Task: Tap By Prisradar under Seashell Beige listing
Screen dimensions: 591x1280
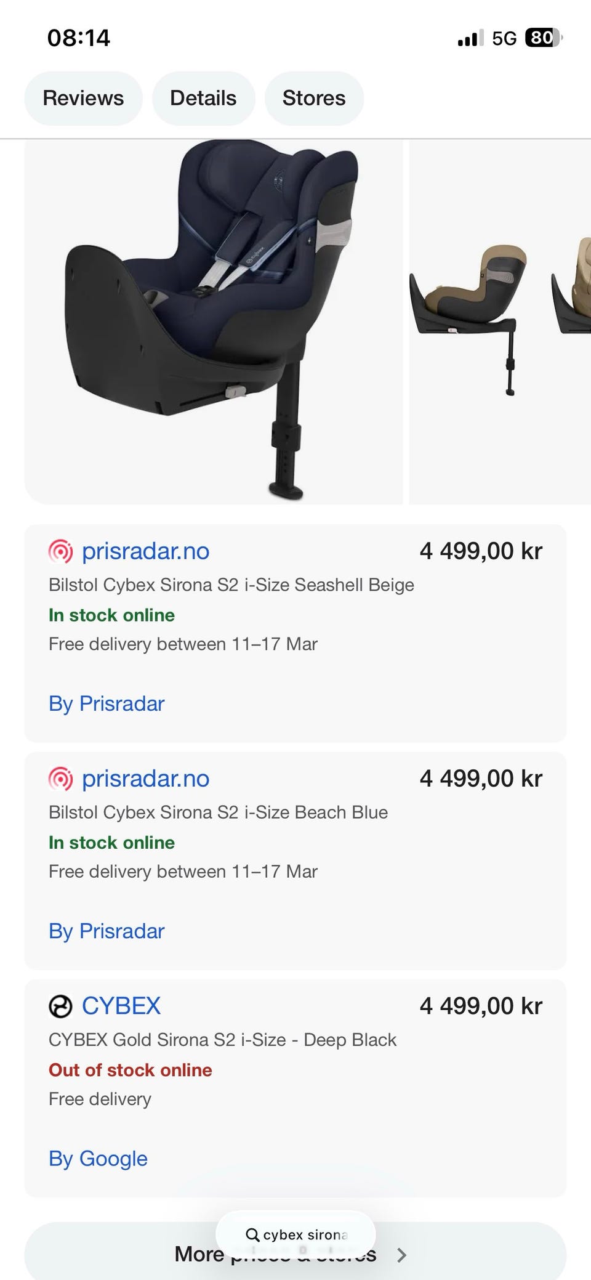Action: coord(107,703)
